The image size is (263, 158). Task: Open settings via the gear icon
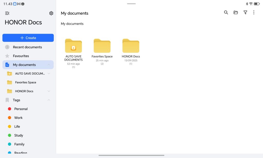(51, 13)
